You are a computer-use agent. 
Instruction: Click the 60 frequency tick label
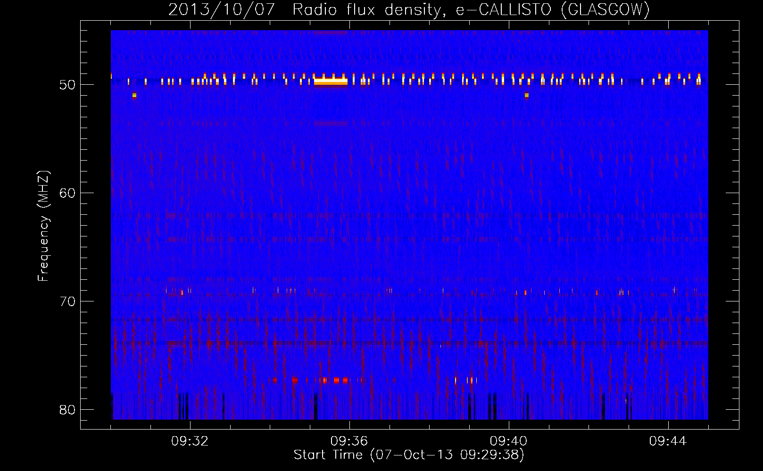pos(67,193)
